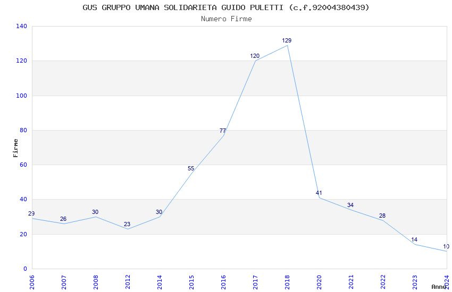Click the 2018 year tick label
Screen dimensions: 452x292
click(x=287, y=282)
